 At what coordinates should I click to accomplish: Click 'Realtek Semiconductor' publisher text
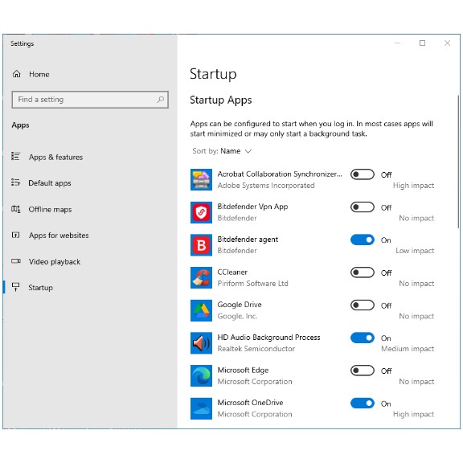point(256,349)
